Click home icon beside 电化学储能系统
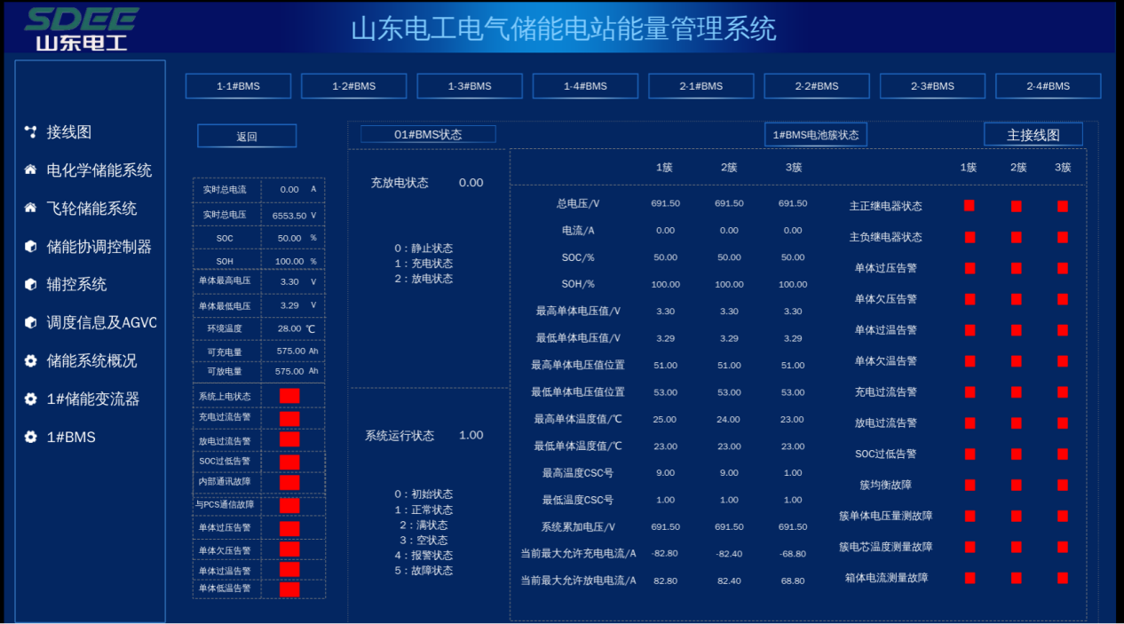 click(30, 170)
